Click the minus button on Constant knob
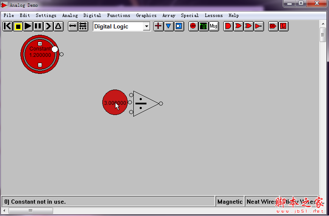 point(40,65)
